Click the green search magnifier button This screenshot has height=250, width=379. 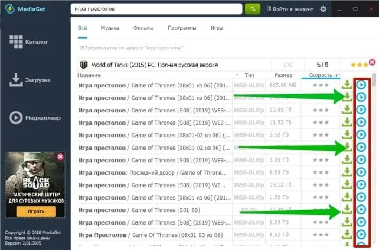(253, 9)
